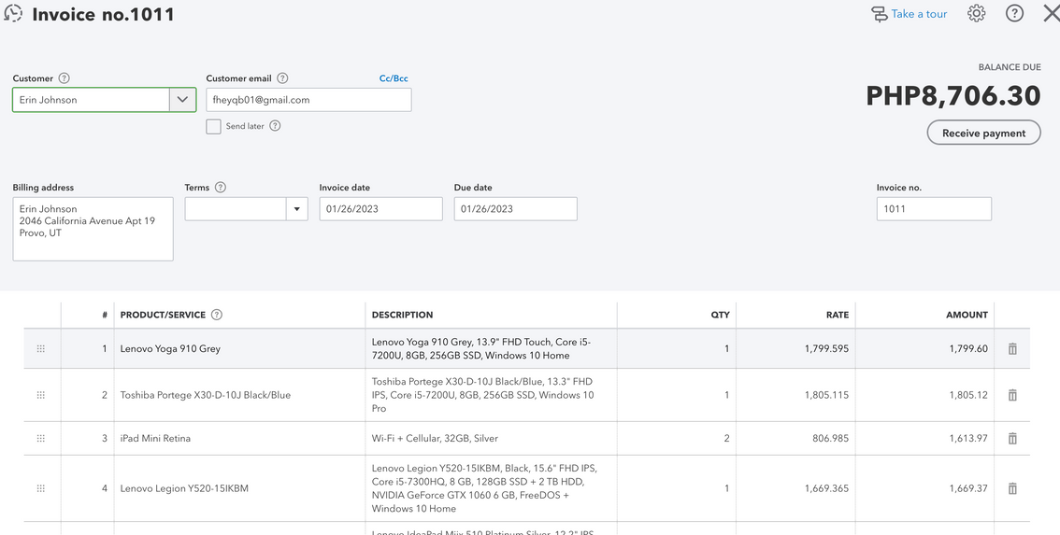Select product cell Lenovo Legion Y520-15IKBM
The height and width of the screenshot is (535, 1060).
pyautogui.click(x=239, y=488)
